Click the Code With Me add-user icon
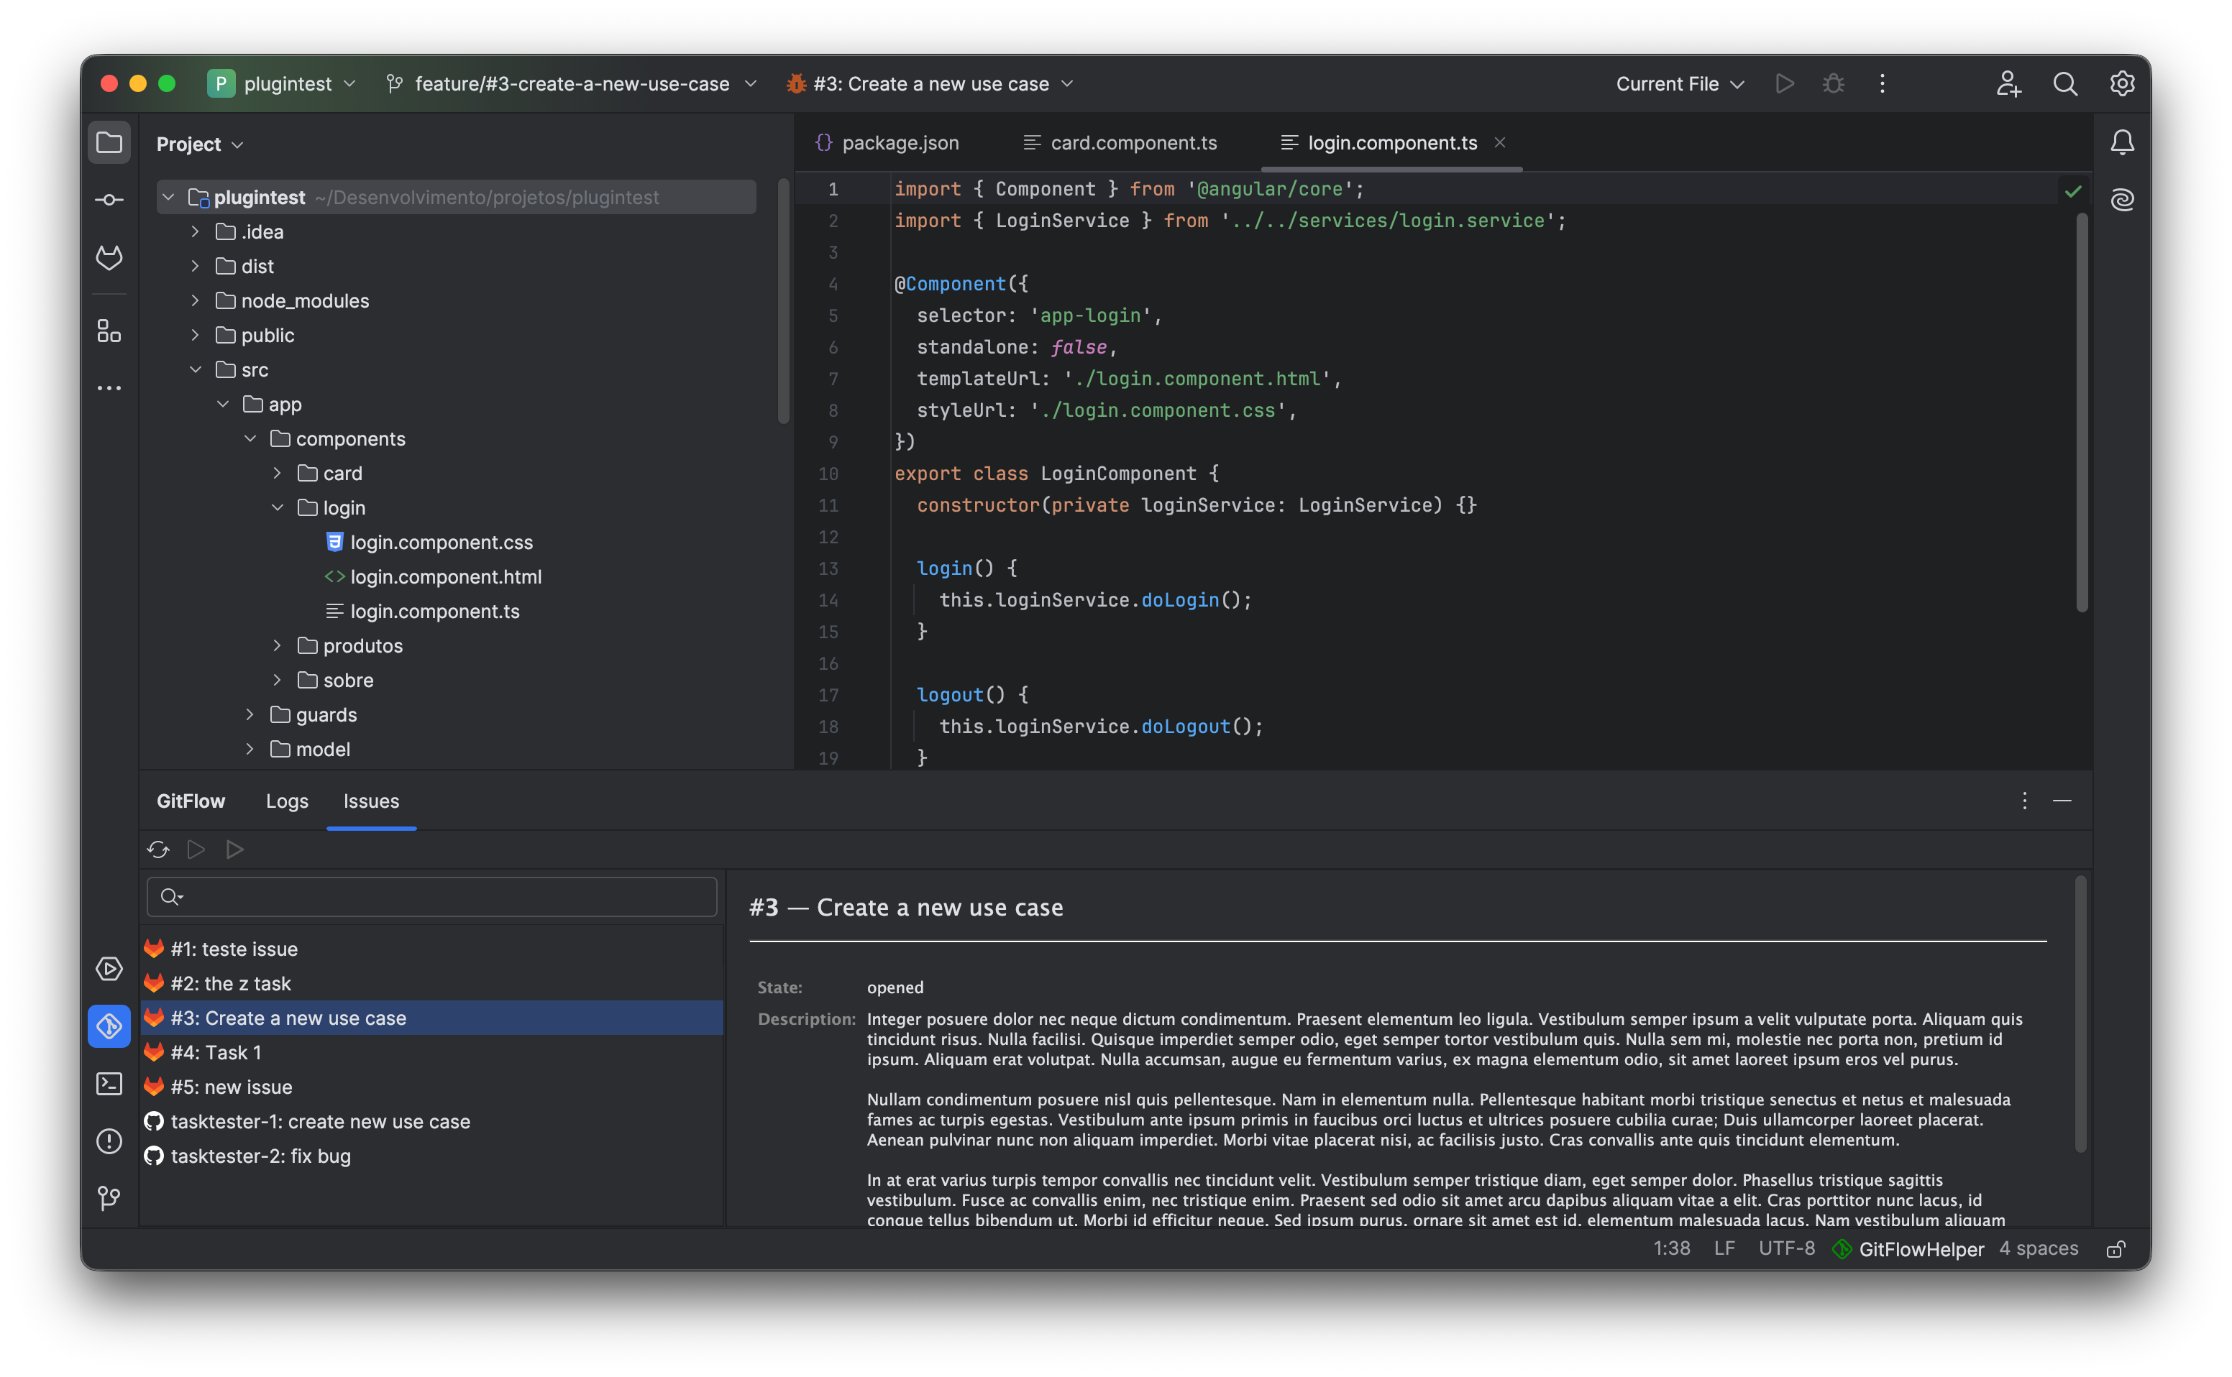Viewport: 2232px width, 1377px height. (2008, 84)
